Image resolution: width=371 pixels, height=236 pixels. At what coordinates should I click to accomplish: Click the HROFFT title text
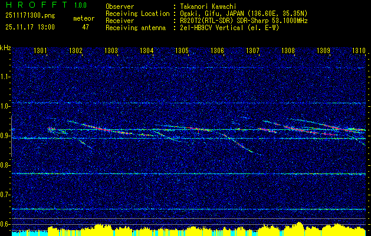click(x=36, y=5)
